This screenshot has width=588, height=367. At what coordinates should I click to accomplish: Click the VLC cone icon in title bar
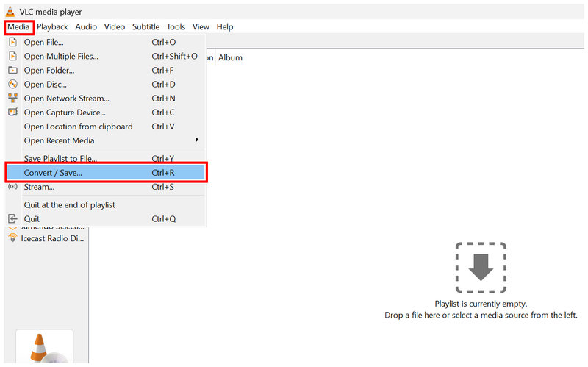(10, 11)
